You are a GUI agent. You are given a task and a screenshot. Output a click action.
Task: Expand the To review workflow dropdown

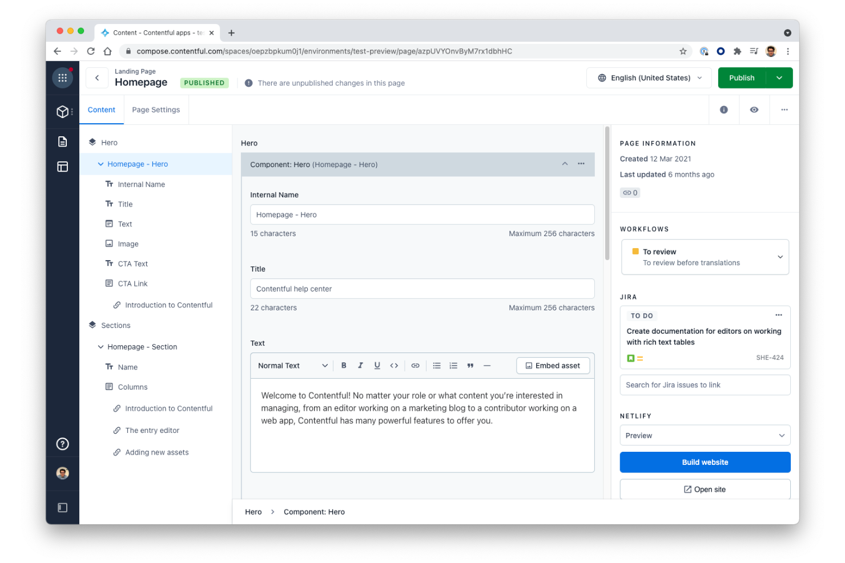(x=705, y=257)
